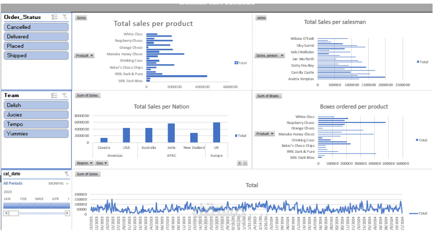Expand entire field with the plus button
The height and width of the screenshot is (231, 438).
(240, 163)
